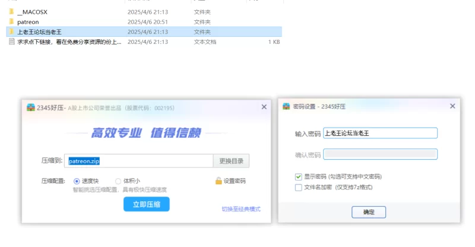Uncheck the 显示密码 checkbox

pos(299,177)
